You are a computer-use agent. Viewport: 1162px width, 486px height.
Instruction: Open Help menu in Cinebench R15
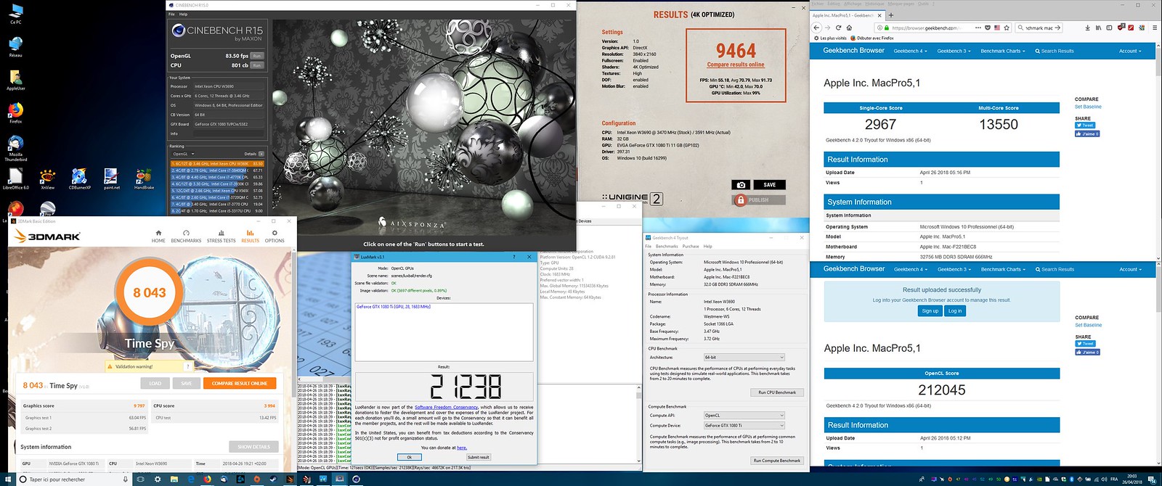184,14
